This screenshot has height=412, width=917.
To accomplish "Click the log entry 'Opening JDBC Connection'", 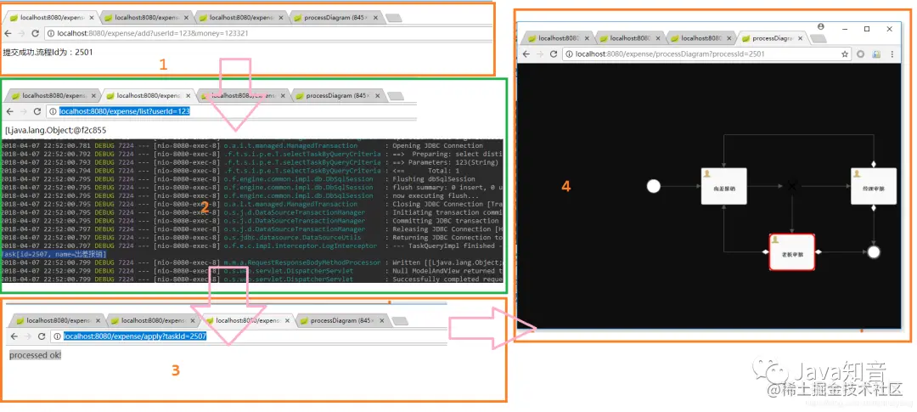I will tap(438, 146).
